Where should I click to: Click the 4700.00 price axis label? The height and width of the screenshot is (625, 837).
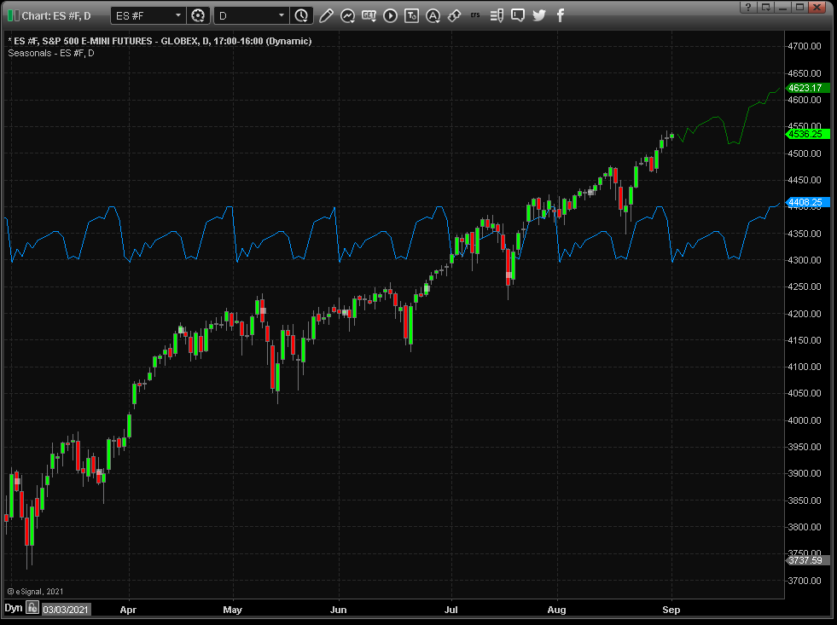(x=805, y=46)
